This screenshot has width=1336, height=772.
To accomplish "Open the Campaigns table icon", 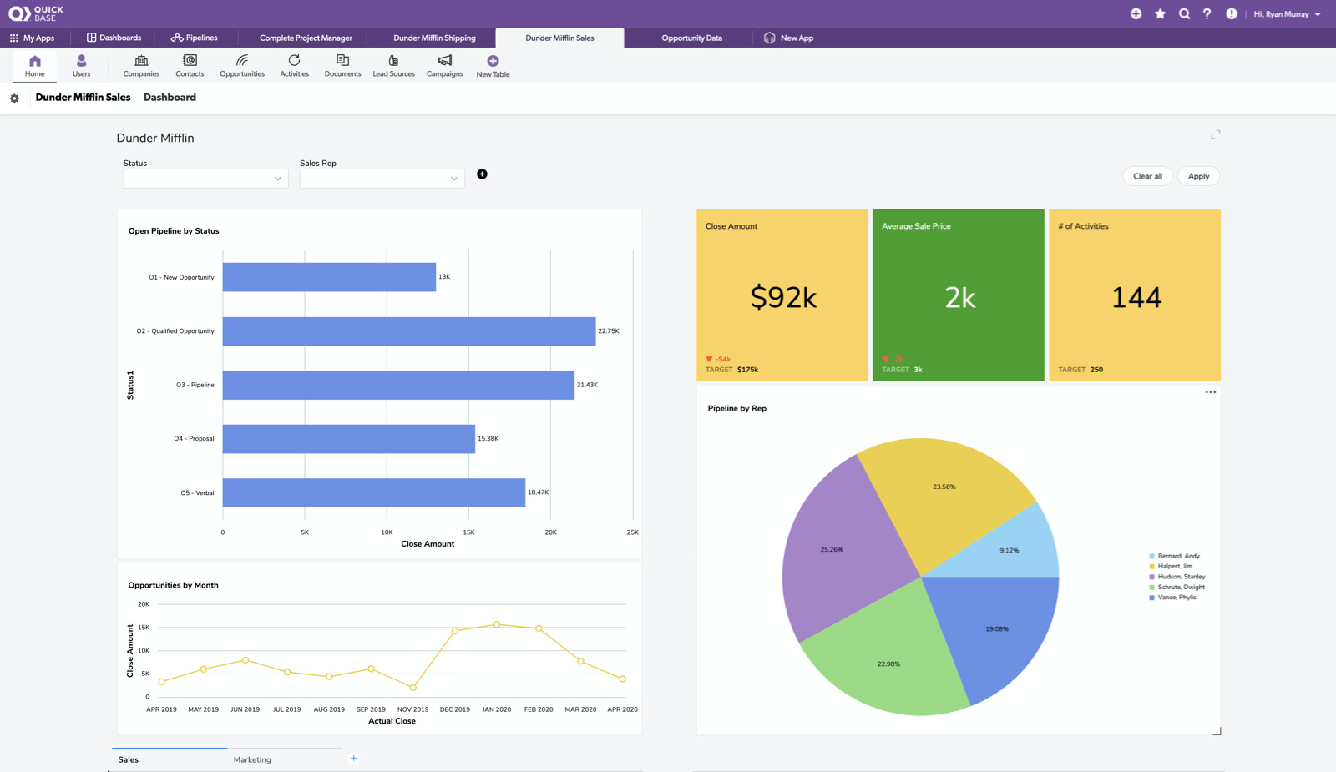I will pos(444,61).
